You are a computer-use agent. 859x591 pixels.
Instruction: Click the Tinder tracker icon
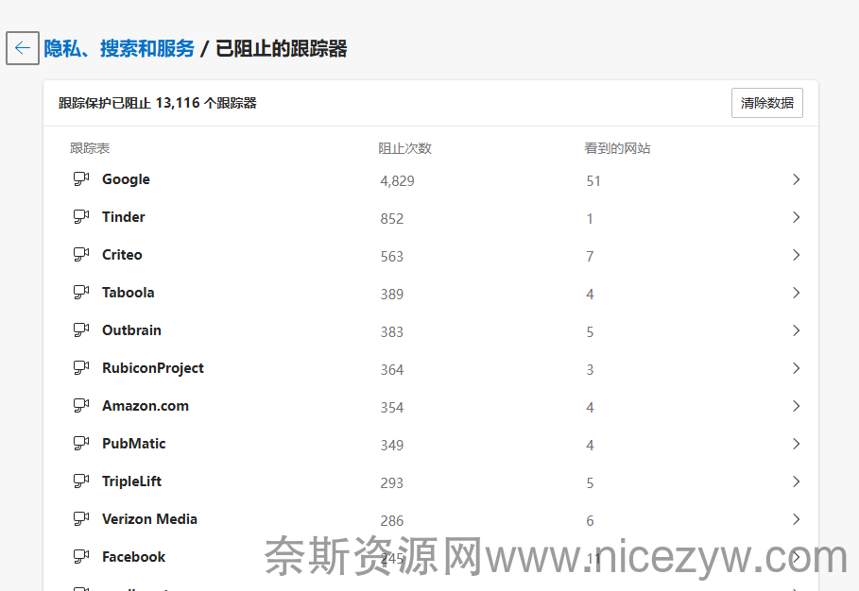click(81, 217)
